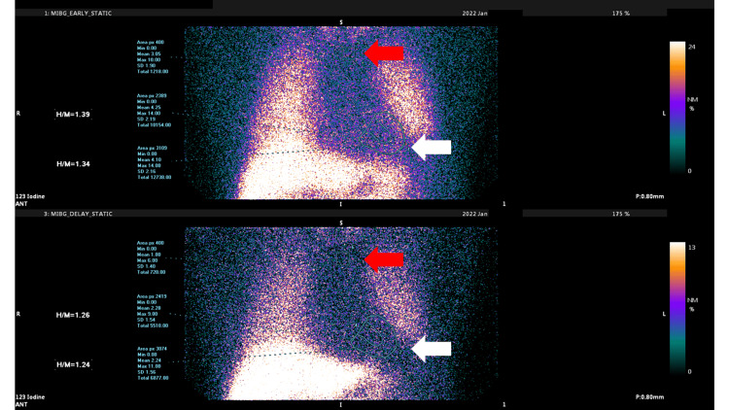The width and height of the screenshot is (729, 410).
Task: Click the early image color scale bar
Action: coord(677,108)
